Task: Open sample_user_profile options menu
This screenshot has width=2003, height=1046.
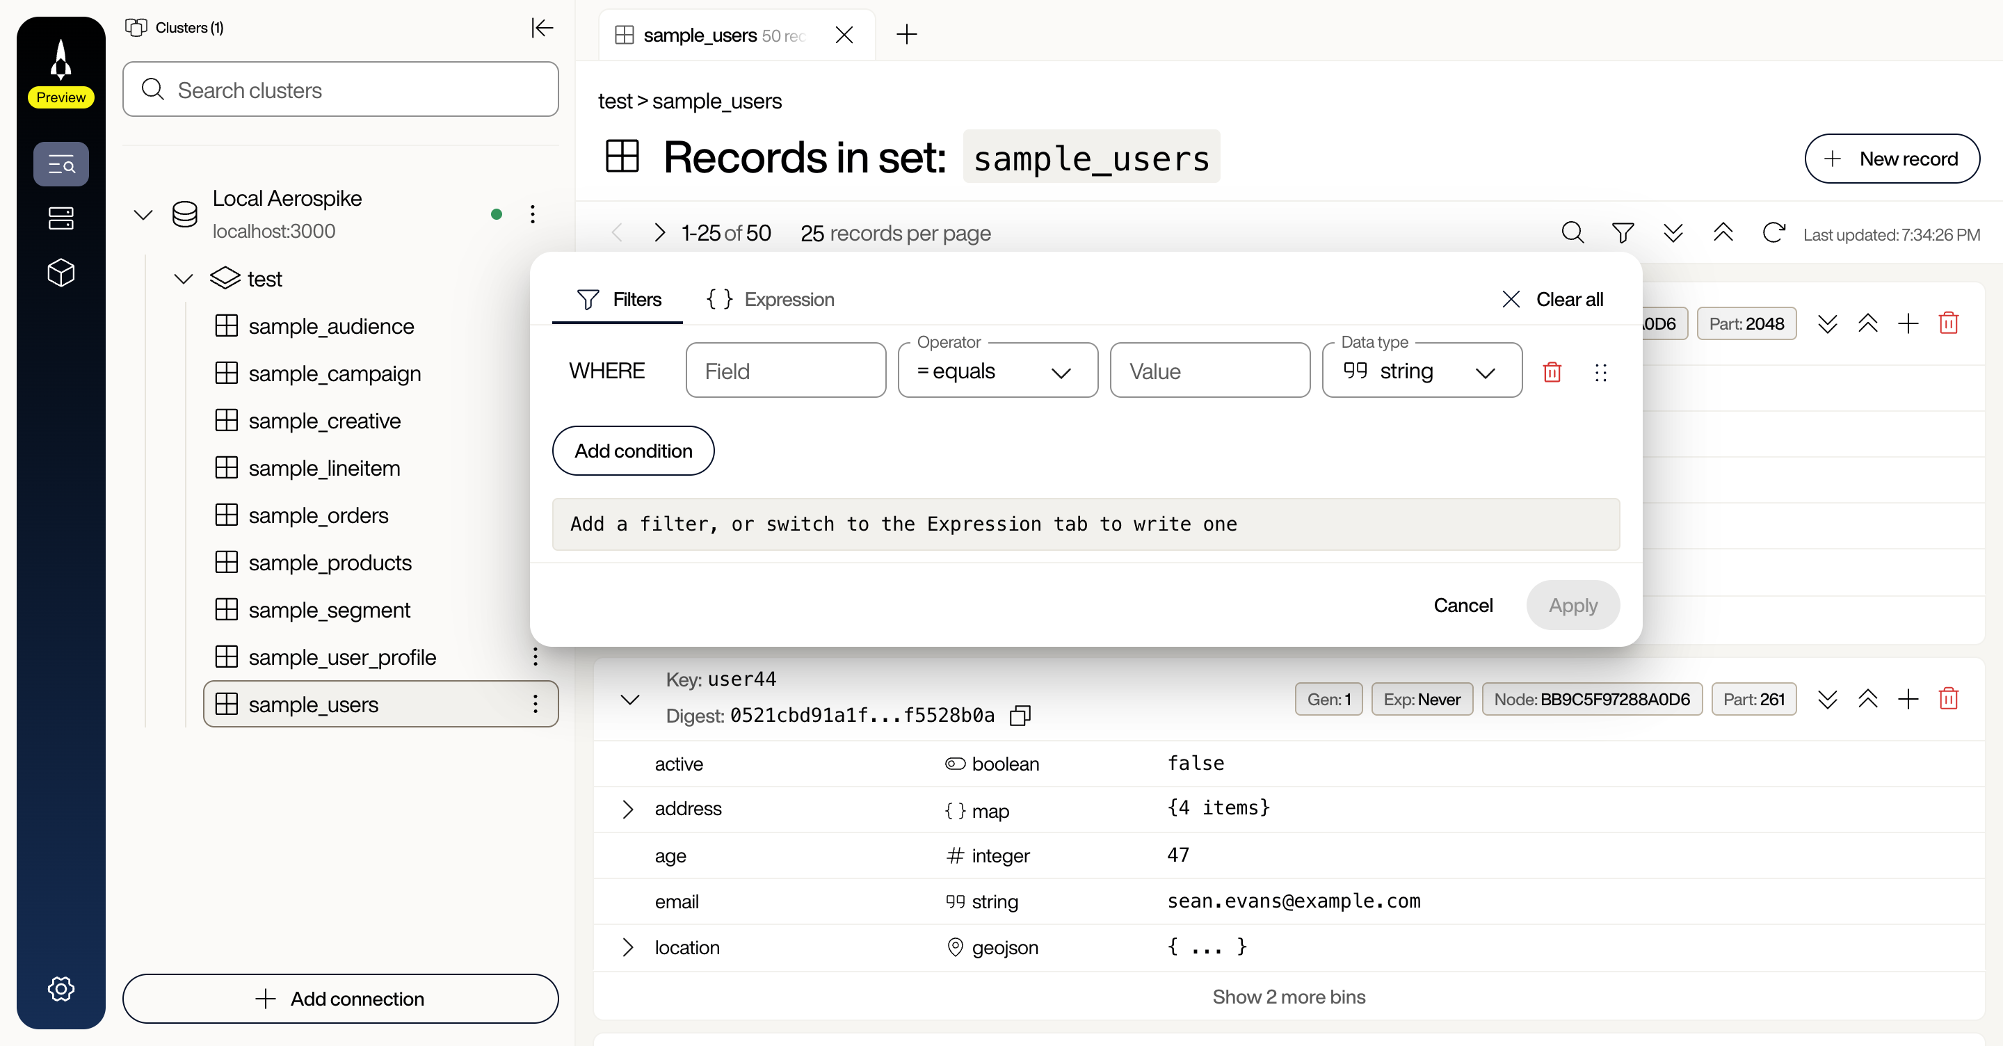Action: pos(535,657)
